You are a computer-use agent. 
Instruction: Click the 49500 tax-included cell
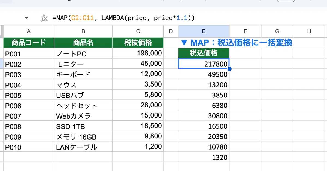pos(204,74)
